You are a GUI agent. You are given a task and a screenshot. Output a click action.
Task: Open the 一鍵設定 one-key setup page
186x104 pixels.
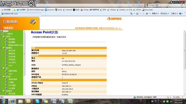9,34
